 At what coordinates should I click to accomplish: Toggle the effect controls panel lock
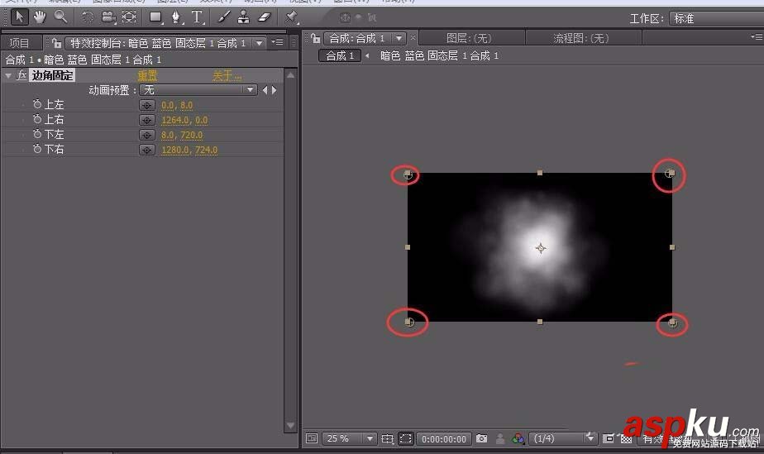coord(56,43)
